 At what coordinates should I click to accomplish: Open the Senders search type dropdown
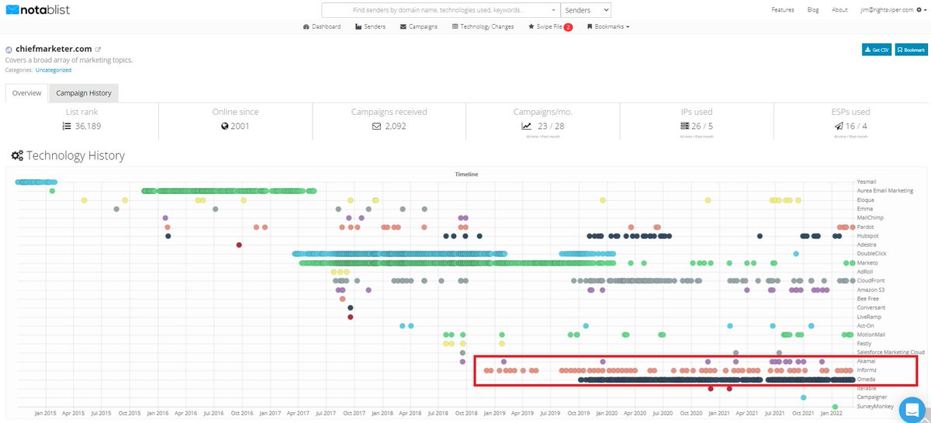pos(585,10)
